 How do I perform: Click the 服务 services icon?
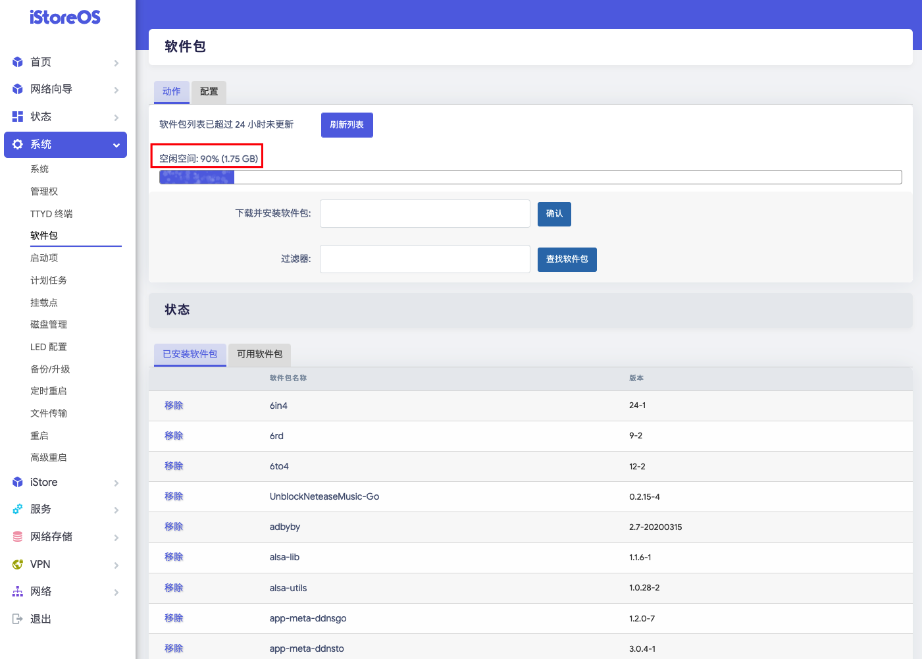(17, 509)
